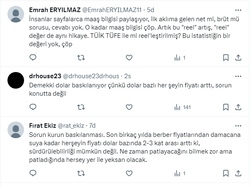The height and width of the screenshot is (186, 251).
Task: Retweet drhouse23's post
Action: pyautogui.click(x=81, y=107)
